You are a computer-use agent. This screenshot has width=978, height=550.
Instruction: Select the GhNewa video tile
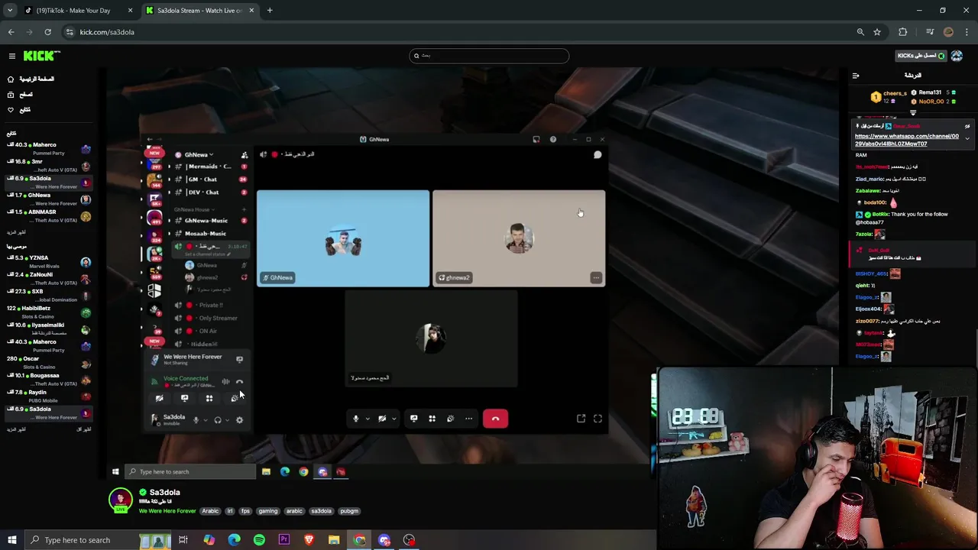pos(343,238)
